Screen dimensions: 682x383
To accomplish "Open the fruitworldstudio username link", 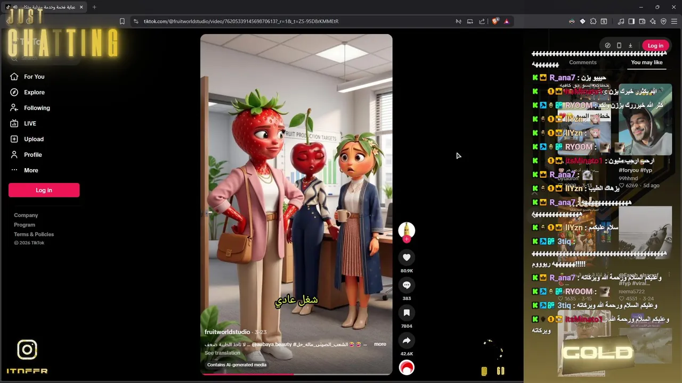I will pos(228,332).
